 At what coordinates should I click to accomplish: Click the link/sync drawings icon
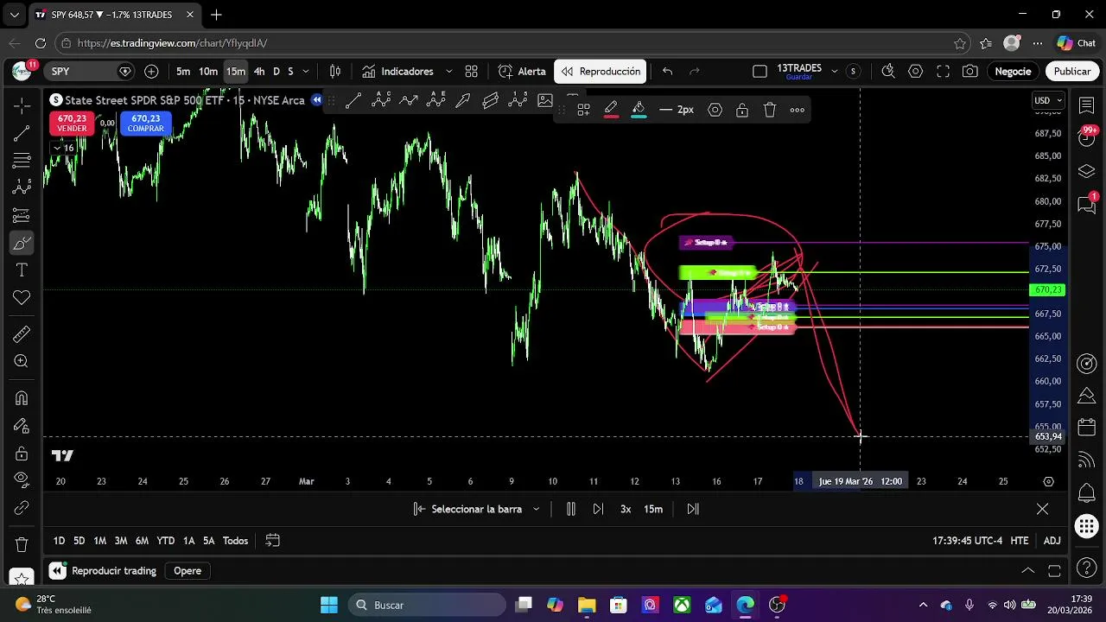point(22,508)
